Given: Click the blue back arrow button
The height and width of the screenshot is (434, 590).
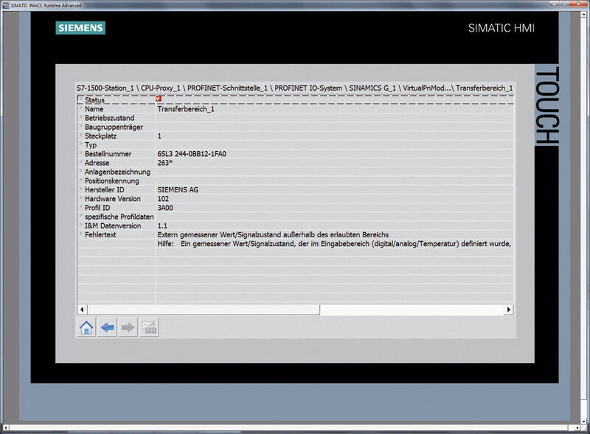Looking at the screenshot, I should click(107, 328).
